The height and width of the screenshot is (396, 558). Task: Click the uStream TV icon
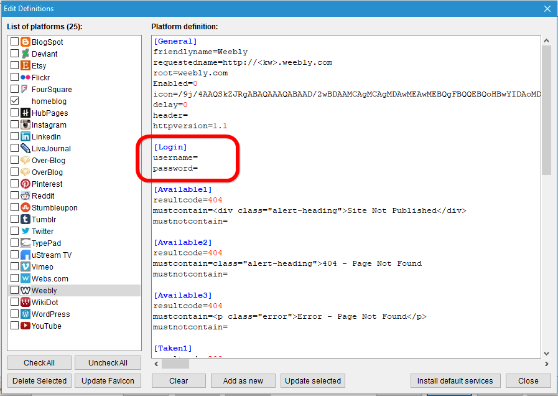(26, 255)
